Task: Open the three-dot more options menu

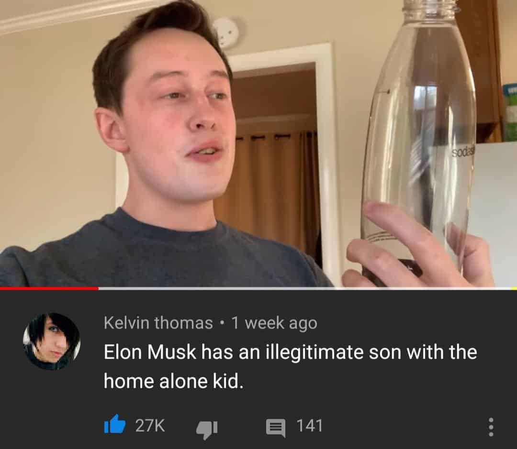Action: 491,427
